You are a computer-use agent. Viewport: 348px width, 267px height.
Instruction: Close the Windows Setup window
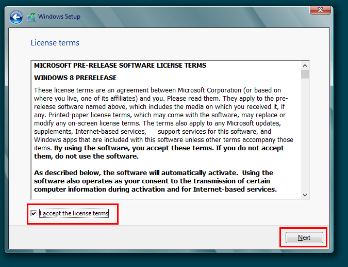320,10
